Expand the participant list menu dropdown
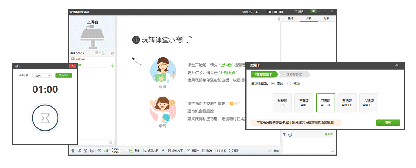The image size is (416, 168). coord(98,53)
